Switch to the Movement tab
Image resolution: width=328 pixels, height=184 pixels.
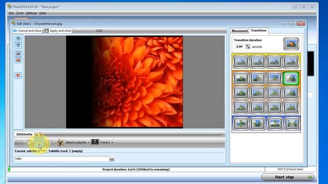point(240,31)
